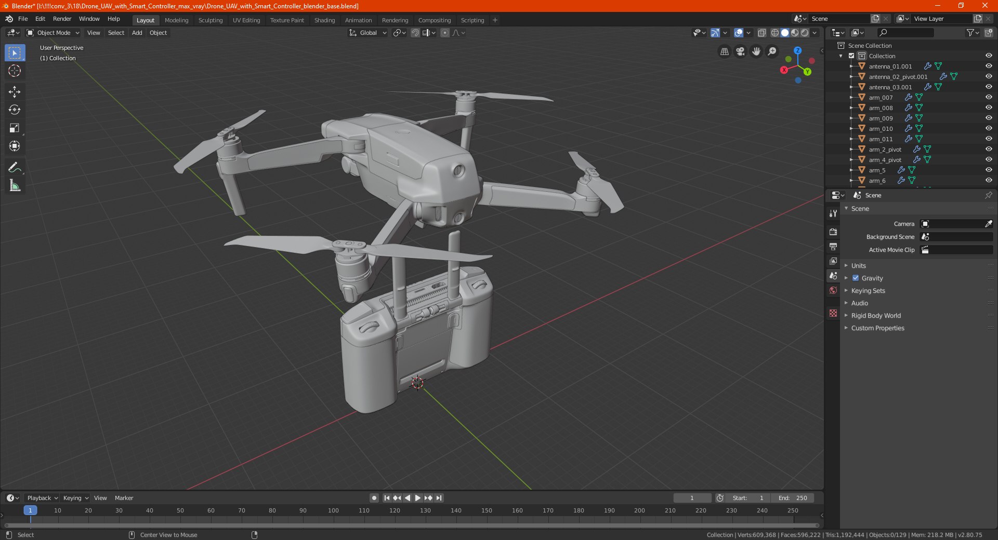Open the Marker menu in timeline
The width and height of the screenshot is (998, 540).
[x=124, y=498]
